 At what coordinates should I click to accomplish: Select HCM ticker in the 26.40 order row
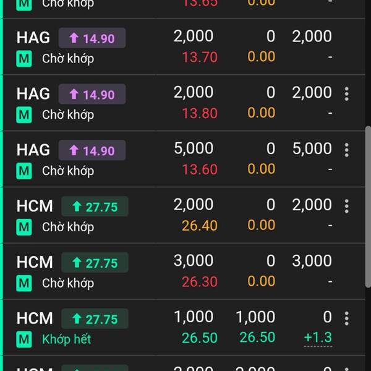coord(35,206)
